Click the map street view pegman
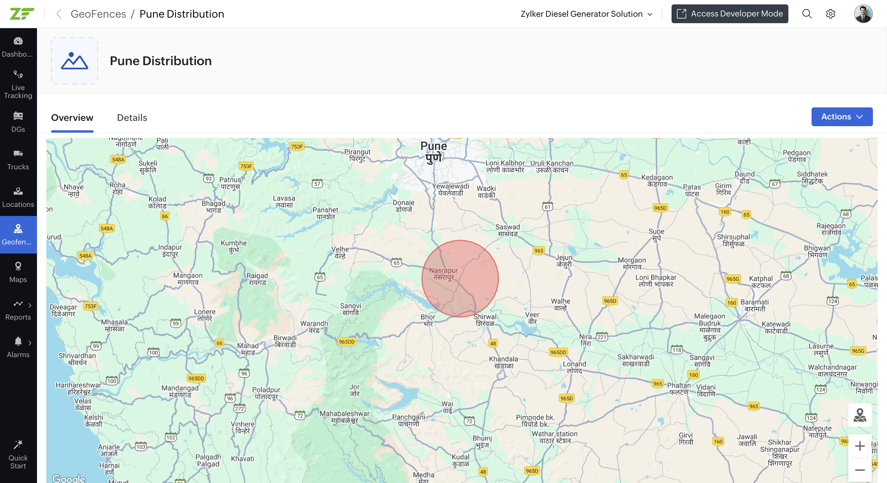887x483 pixels. (x=859, y=415)
